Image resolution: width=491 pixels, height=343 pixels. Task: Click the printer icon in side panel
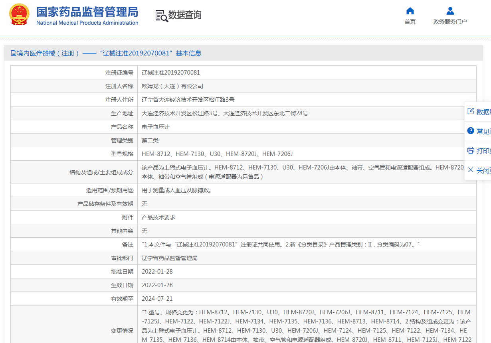coord(471,150)
